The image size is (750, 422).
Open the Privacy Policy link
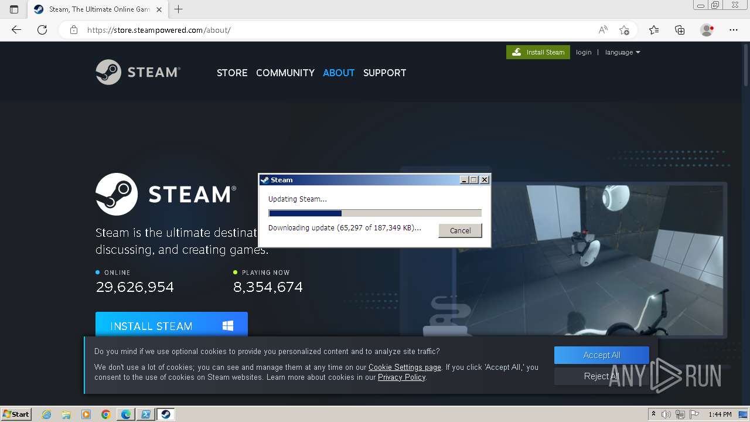pos(402,377)
